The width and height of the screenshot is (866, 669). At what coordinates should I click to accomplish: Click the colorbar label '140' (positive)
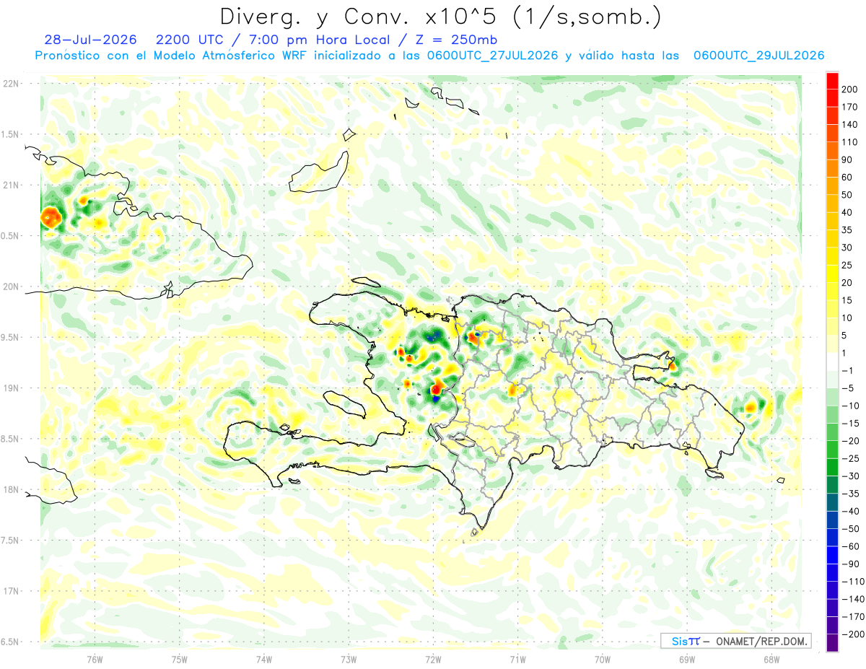click(849, 124)
